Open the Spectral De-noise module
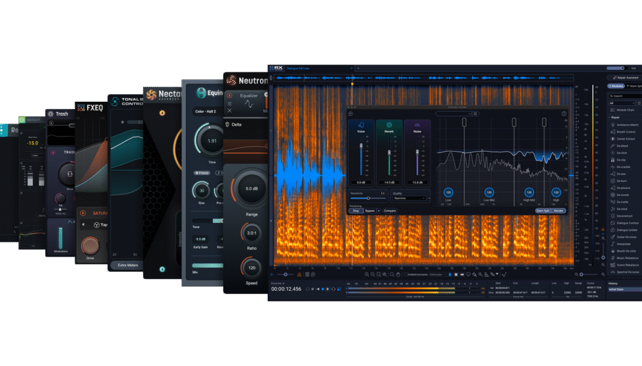This screenshot has width=642, height=366. tap(625, 272)
